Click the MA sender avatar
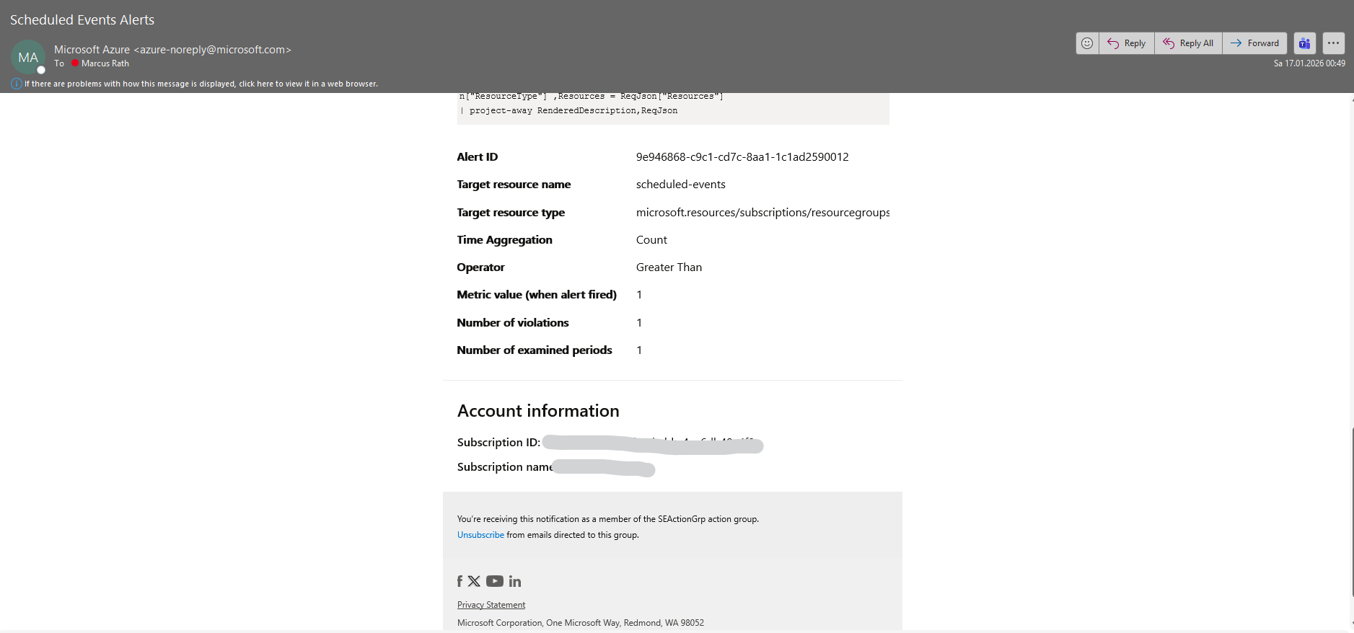The width and height of the screenshot is (1354, 633). coord(28,58)
